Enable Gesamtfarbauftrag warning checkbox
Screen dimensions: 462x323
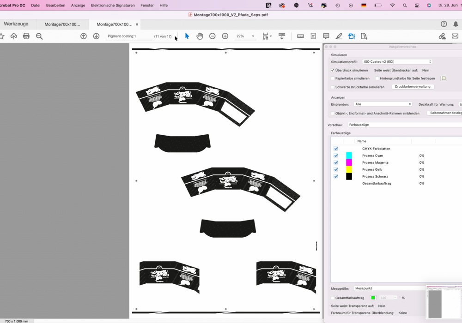coord(333,298)
